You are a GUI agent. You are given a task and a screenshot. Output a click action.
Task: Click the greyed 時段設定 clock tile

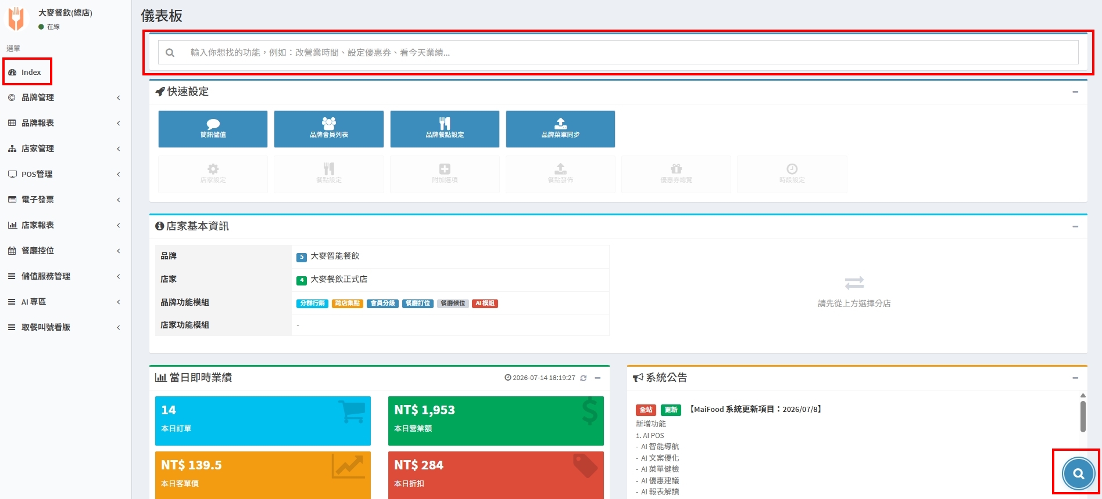[792, 174]
